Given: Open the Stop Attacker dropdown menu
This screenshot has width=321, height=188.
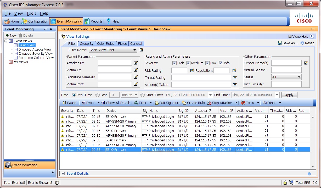Looking at the screenshot, I should coord(236,103).
